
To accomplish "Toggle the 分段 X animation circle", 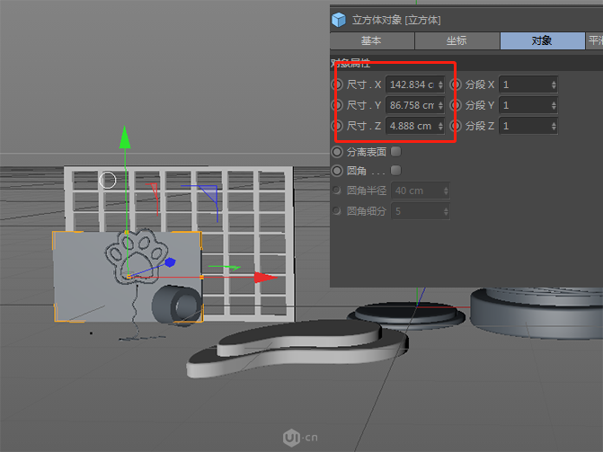I will [457, 84].
